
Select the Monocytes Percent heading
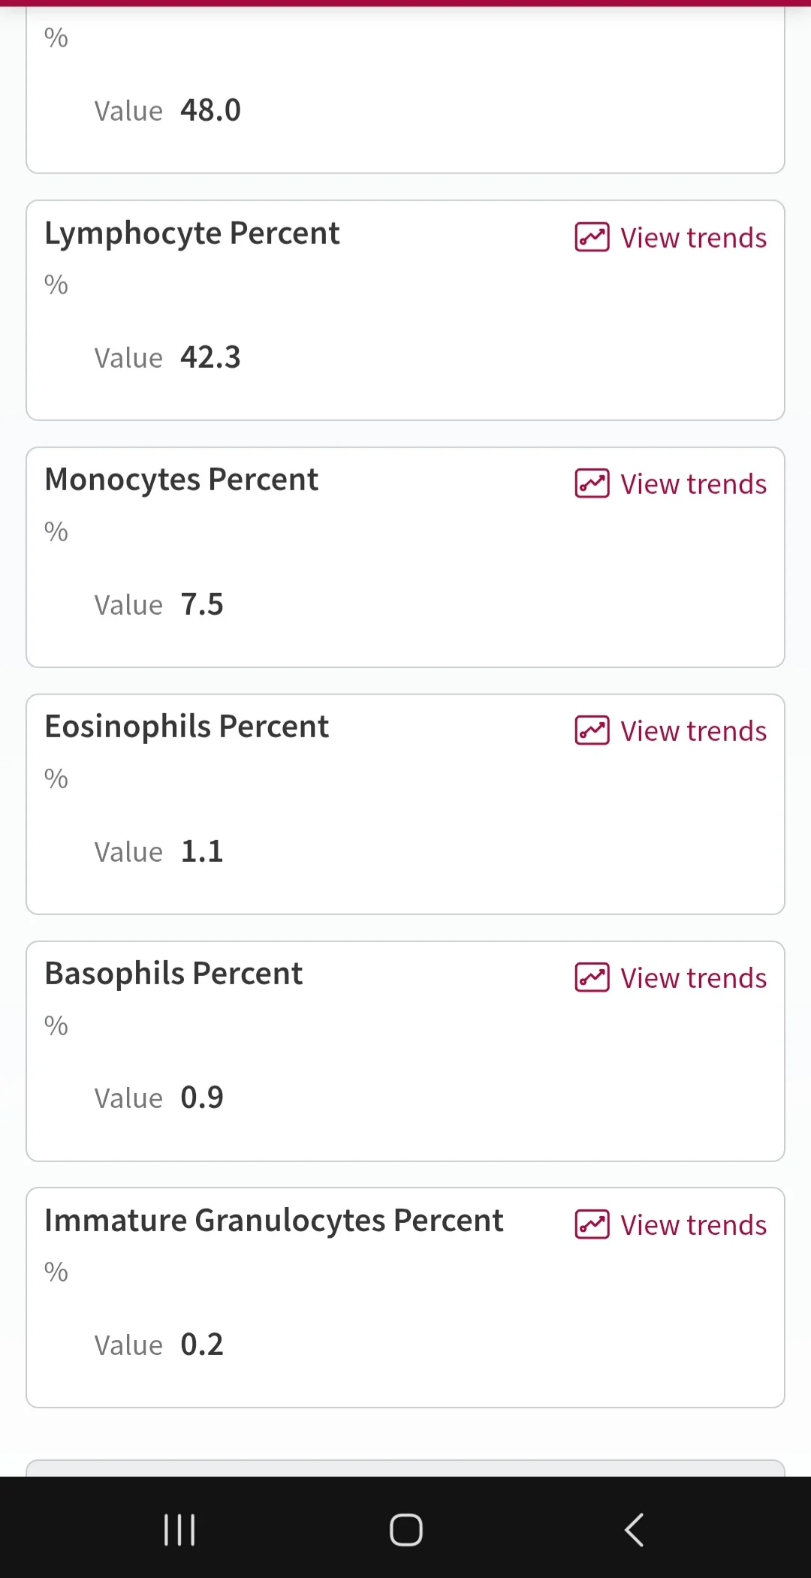(182, 480)
